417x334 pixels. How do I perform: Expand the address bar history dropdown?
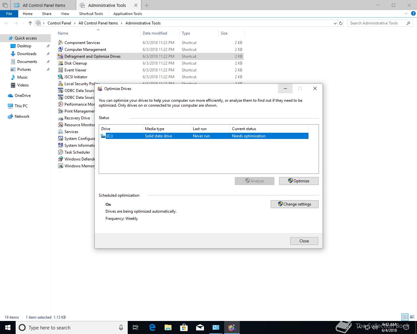(335, 23)
